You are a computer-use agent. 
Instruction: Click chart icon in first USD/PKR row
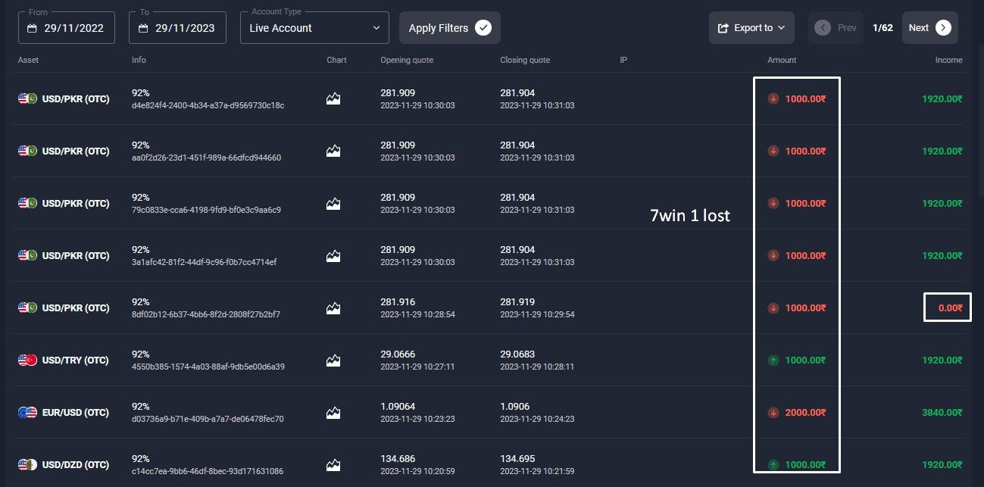(333, 98)
